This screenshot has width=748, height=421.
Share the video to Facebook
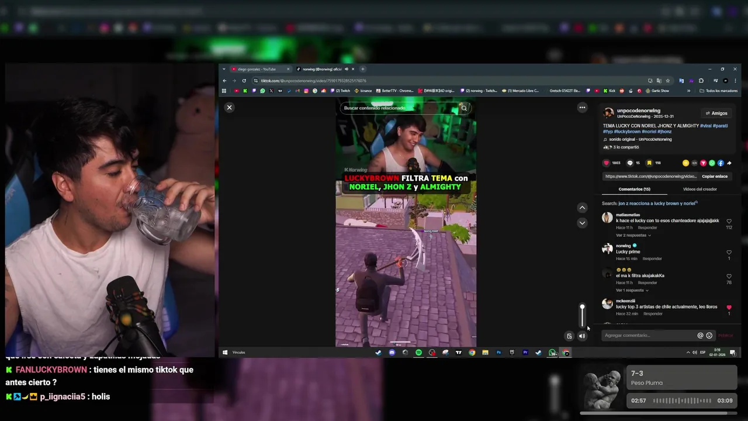pyautogui.click(x=721, y=163)
